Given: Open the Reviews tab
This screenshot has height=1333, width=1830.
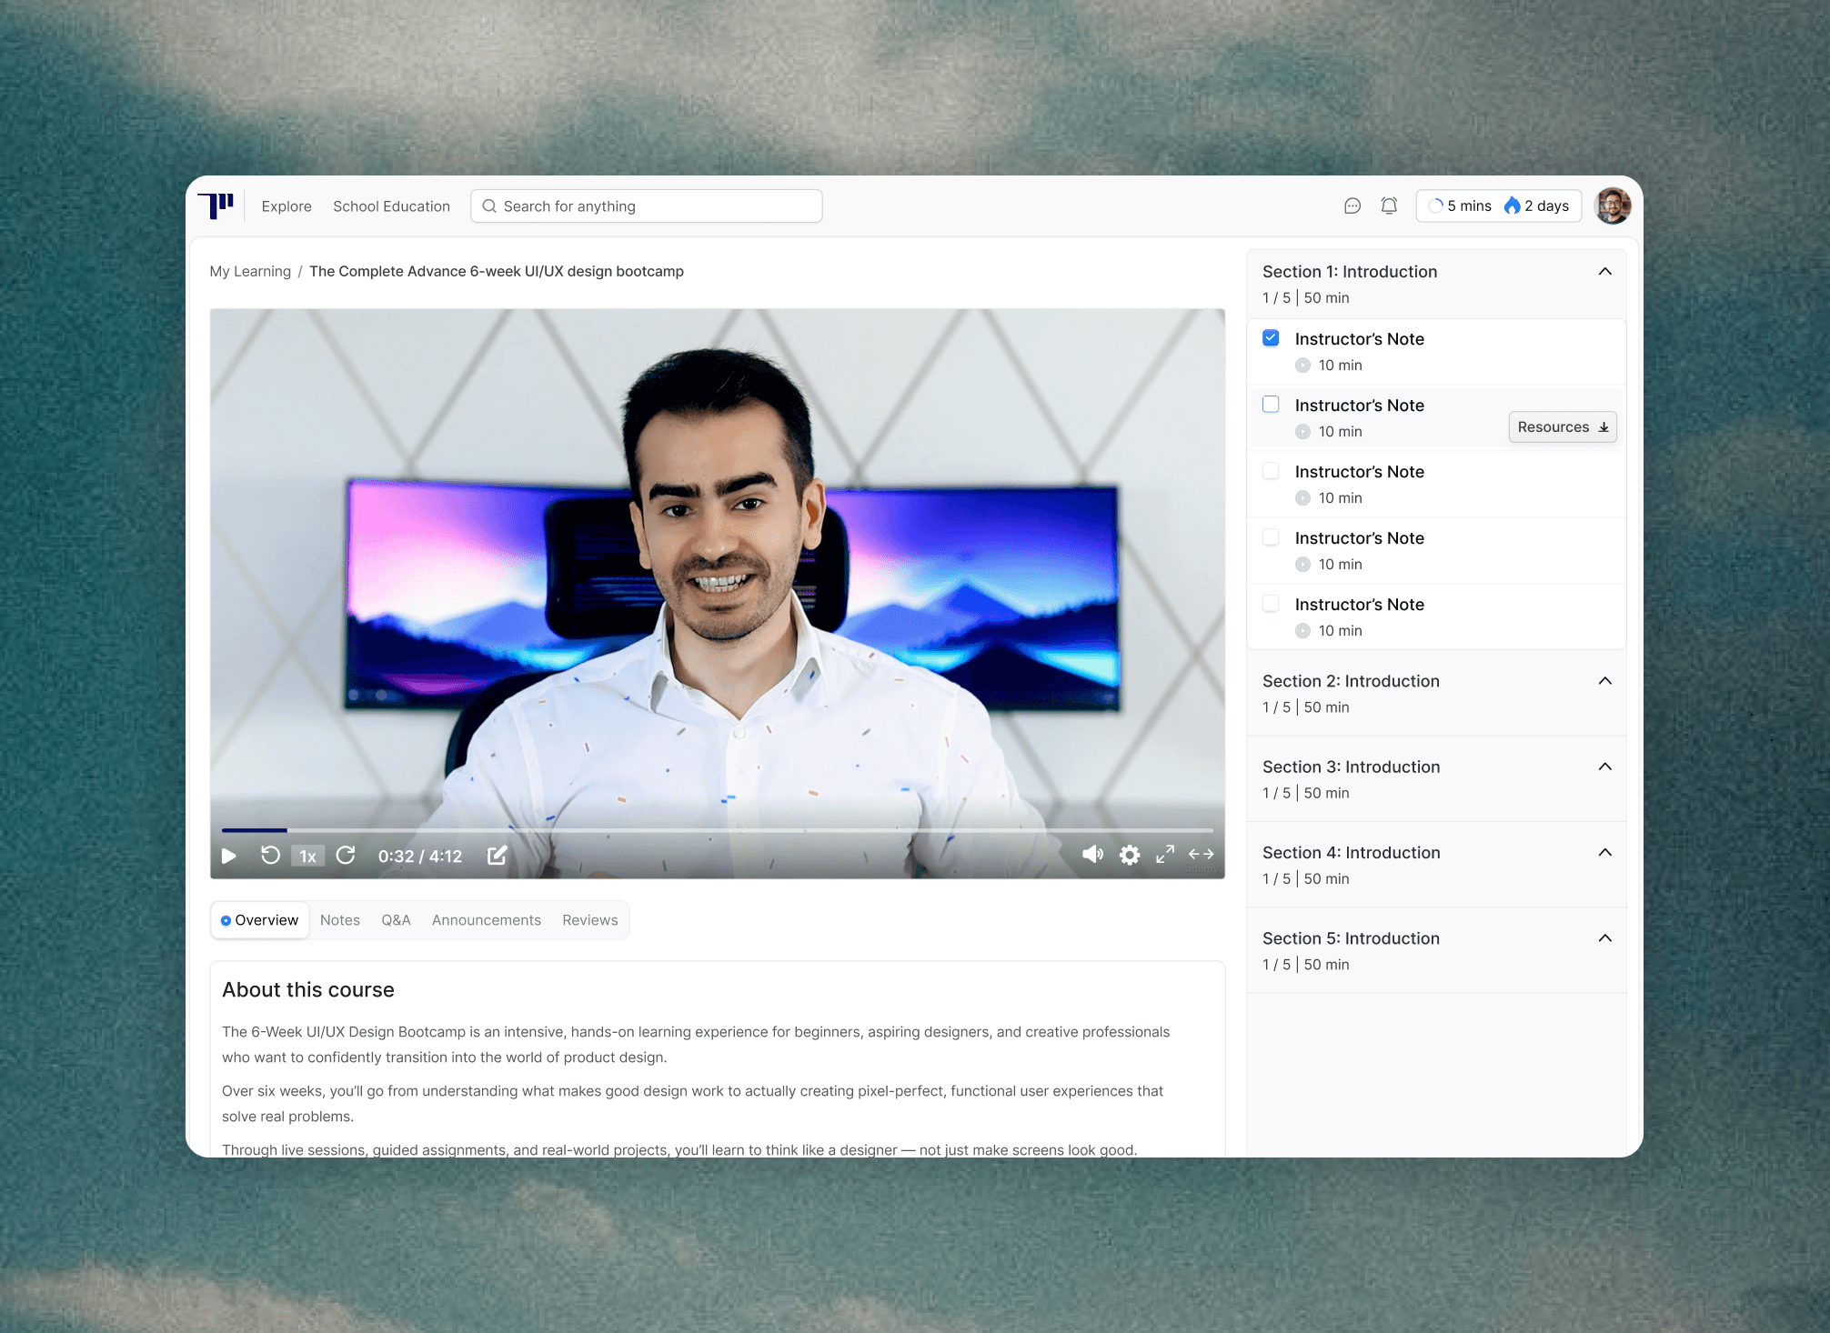Looking at the screenshot, I should point(589,920).
